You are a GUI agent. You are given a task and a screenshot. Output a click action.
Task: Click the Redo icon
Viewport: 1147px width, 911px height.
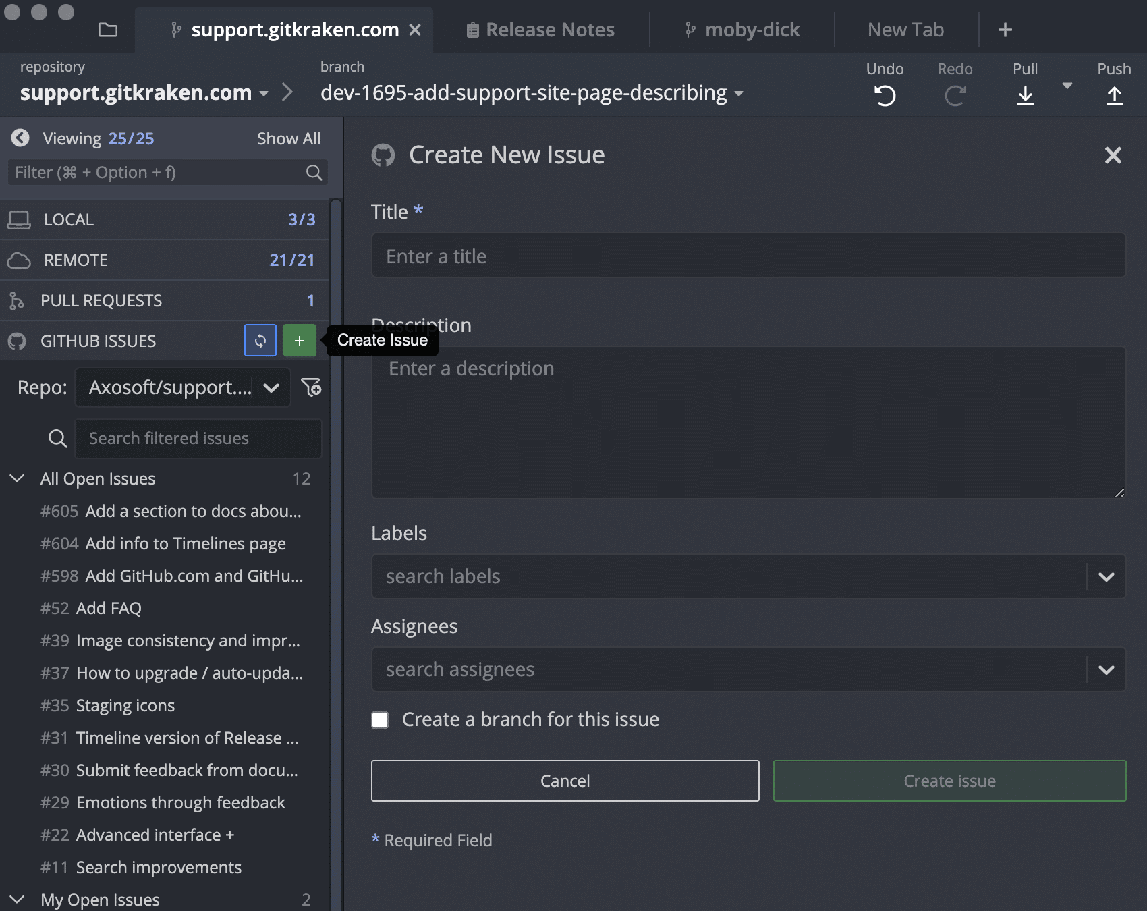point(955,96)
